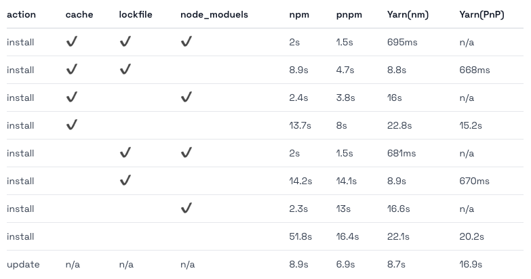Select the update row action cell

(x=23, y=264)
